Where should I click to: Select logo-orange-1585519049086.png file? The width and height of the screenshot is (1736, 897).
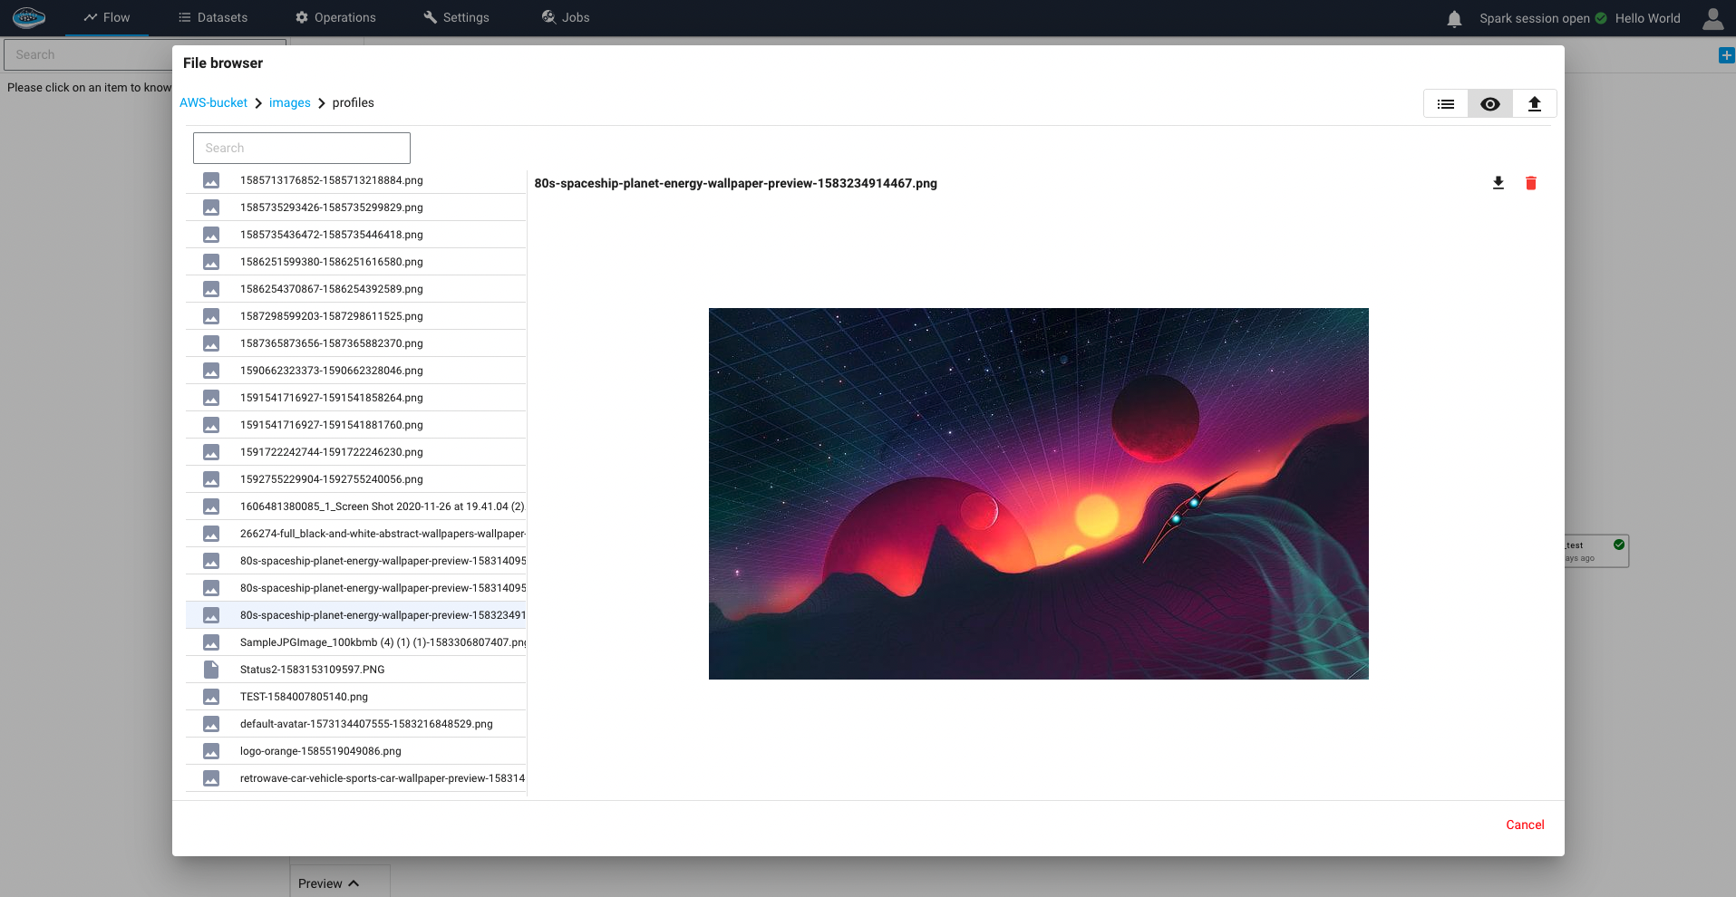320,751
